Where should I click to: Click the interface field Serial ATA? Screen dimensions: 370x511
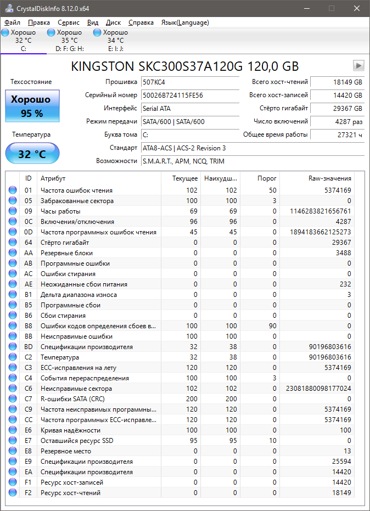[190, 109]
